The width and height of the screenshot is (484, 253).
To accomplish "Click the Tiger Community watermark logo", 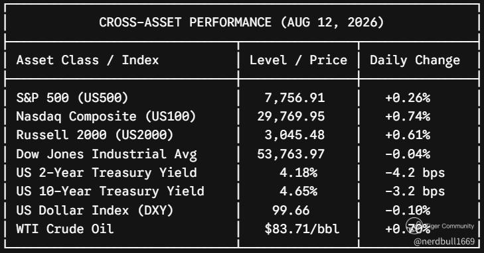I will tap(414, 227).
